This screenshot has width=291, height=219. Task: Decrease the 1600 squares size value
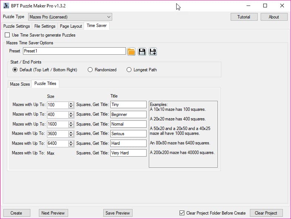[x=71, y=126]
